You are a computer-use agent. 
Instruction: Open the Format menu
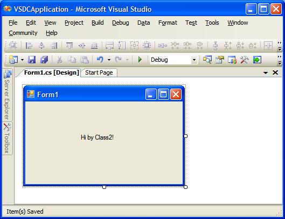pos(168,23)
